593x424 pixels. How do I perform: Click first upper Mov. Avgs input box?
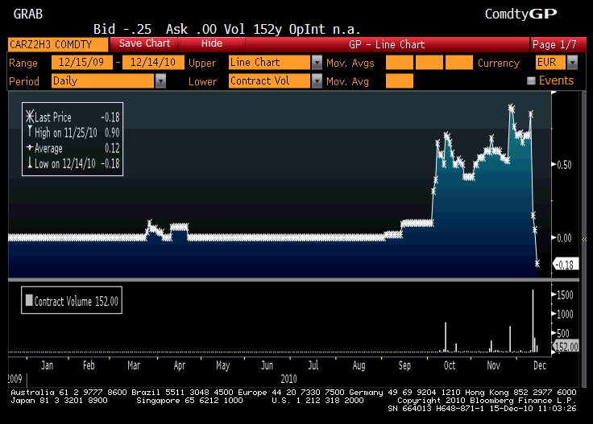tap(400, 63)
